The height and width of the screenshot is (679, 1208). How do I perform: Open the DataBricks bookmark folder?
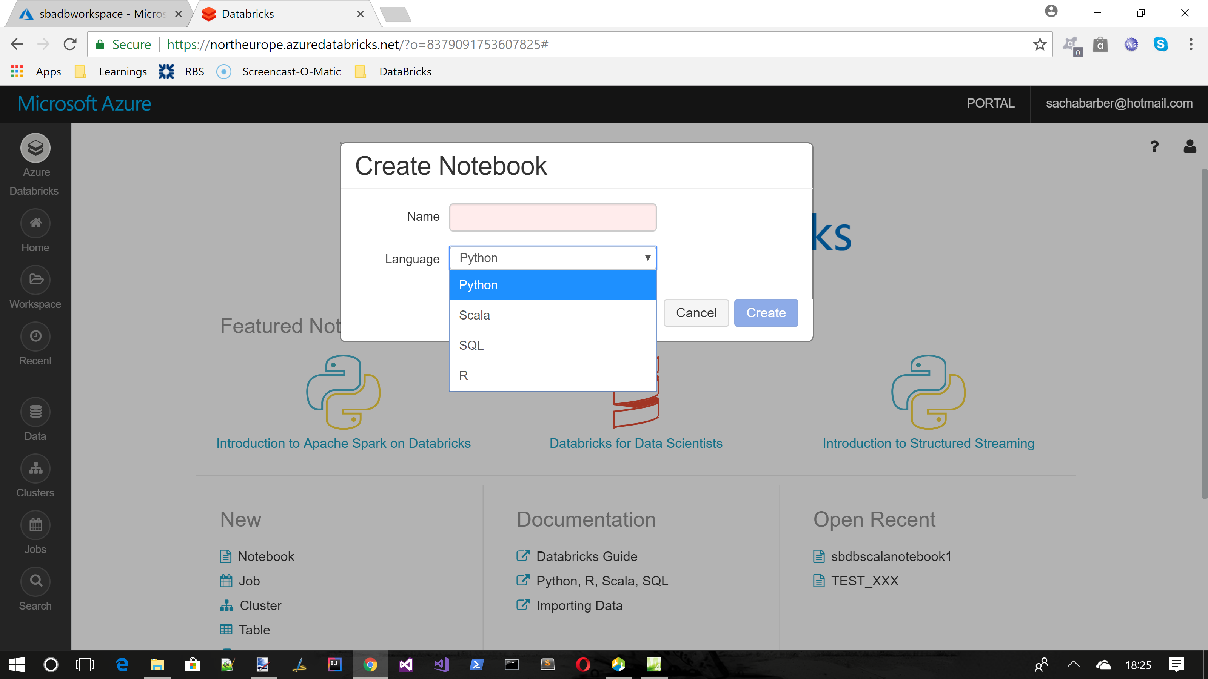pyautogui.click(x=393, y=71)
